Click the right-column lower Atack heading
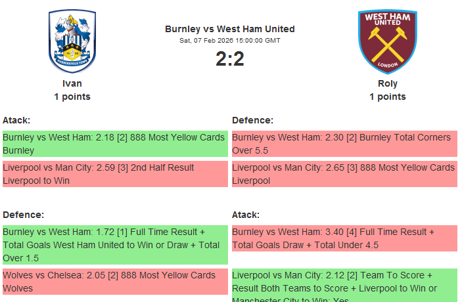Screen dimensions: 460x302 (246, 215)
